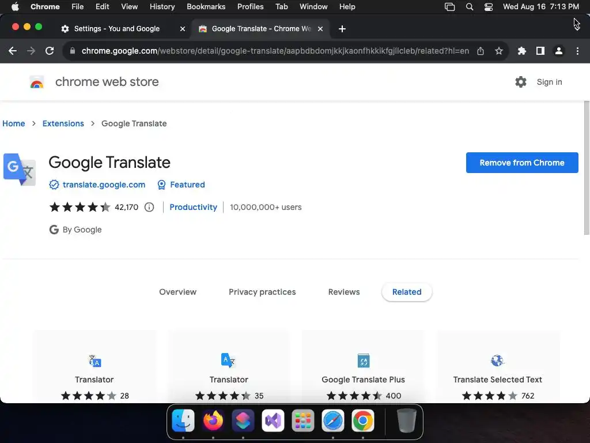Go to Home breadcrumb link
590x443 pixels.
14,123
